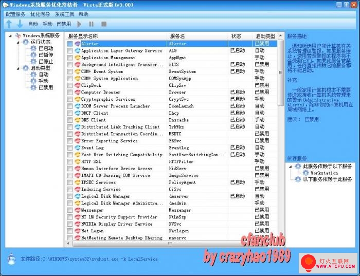Check the Application Management checkbox
Image resolution: width=360 pixels, height=276 pixels.
pyautogui.click(x=70, y=58)
